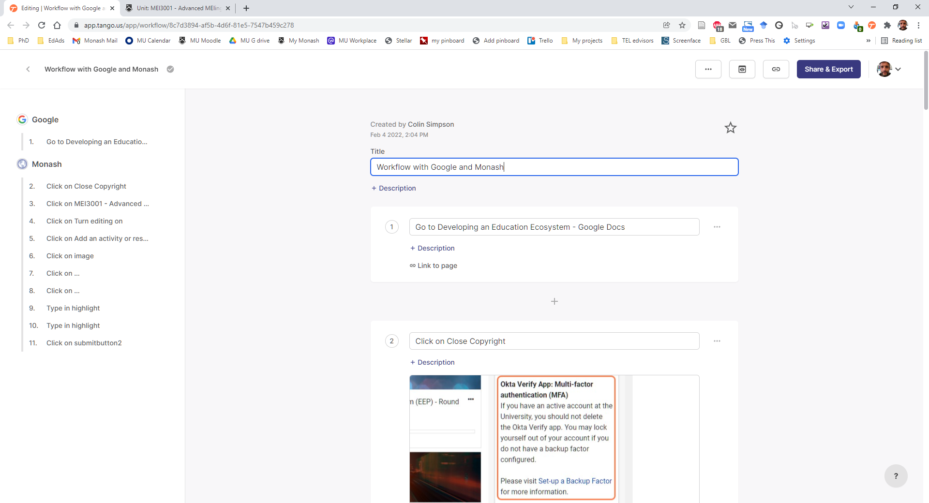Click the screenshot capture icon button
Screen dimensions: 929x503
(x=742, y=69)
